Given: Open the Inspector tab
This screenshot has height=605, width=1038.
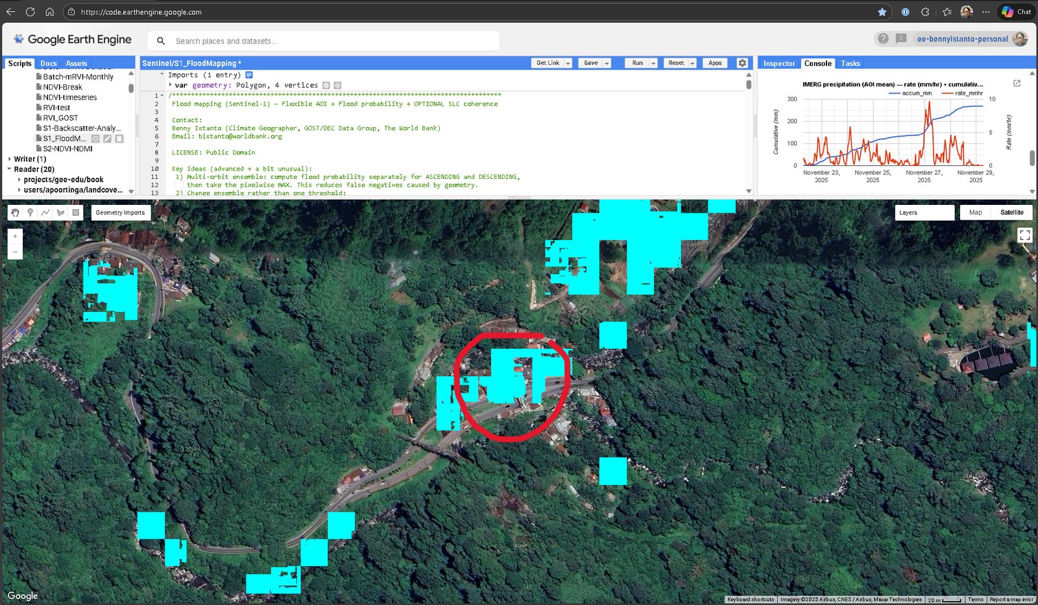Looking at the screenshot, I should (779, 64).
